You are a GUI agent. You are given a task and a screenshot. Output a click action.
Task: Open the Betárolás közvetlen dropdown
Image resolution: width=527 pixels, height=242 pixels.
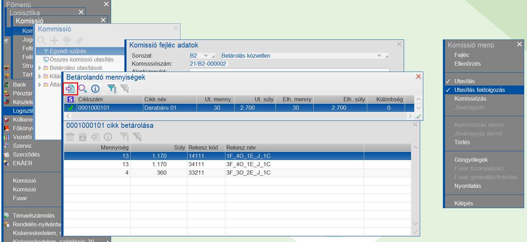(x=379, y=56)
